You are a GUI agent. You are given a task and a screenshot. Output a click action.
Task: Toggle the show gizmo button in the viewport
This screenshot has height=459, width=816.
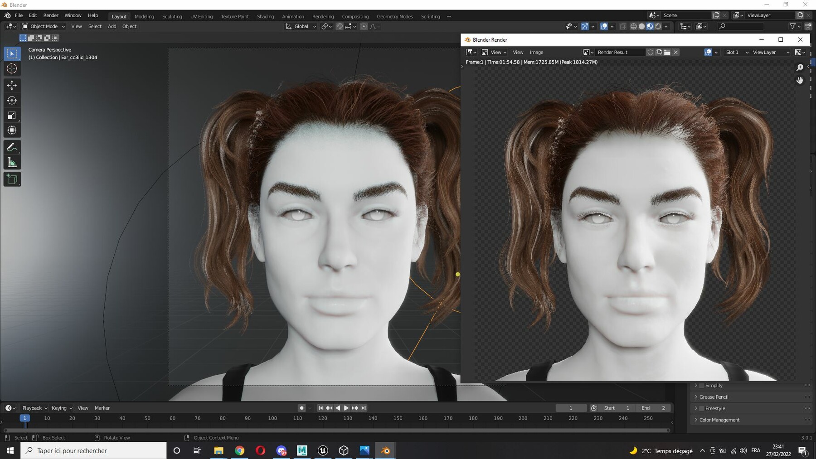click(x=585, y=26)
